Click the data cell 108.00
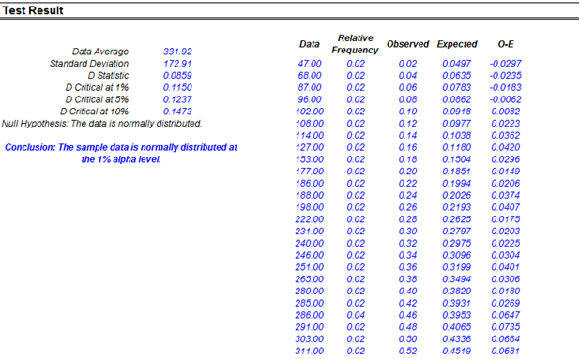Viewport: 580px width, 359px height. 310,124
